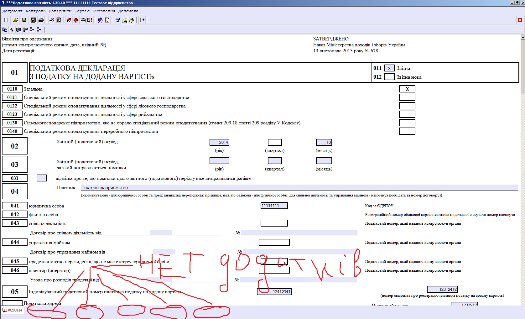Check the 0122 forestry special regime box
The image size is (525, 319).
coord(407,106)
